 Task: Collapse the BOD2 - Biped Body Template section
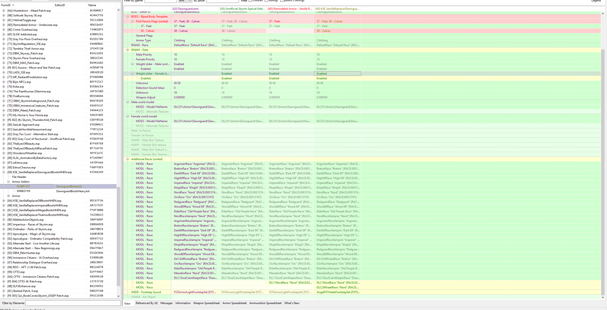click(x=128, y=16)
